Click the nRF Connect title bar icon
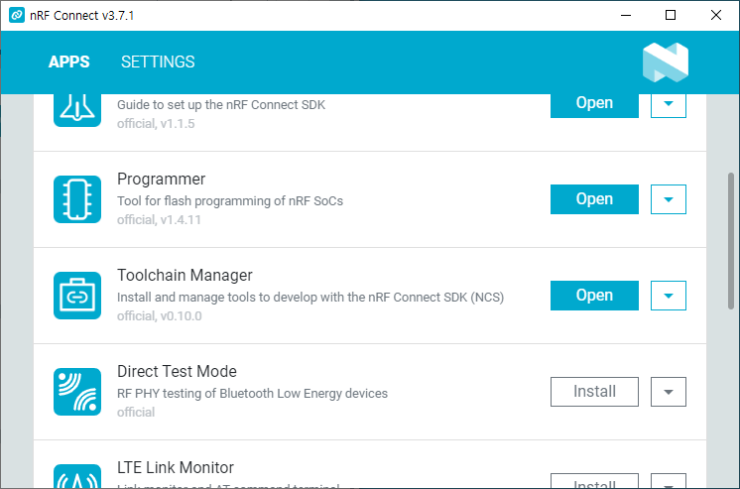Image resolution: width=740 pixels, height=489 pixels. point(17,15)
